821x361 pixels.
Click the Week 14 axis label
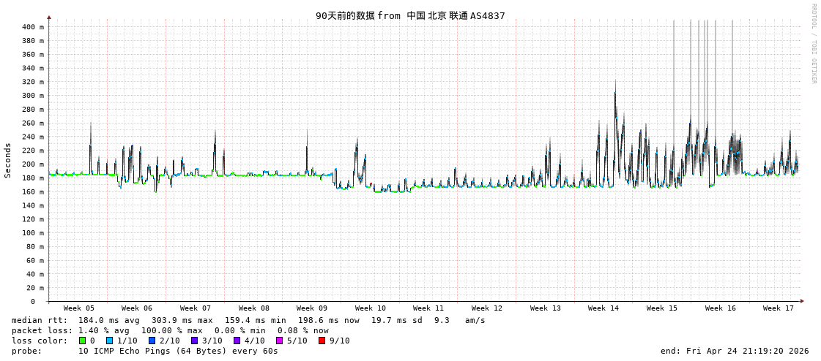(x=603, y=308)
